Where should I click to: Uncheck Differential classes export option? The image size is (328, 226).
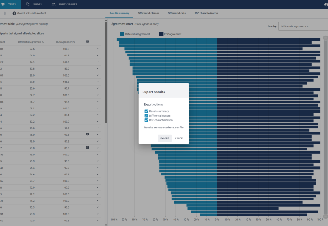(x=146, y=116)
